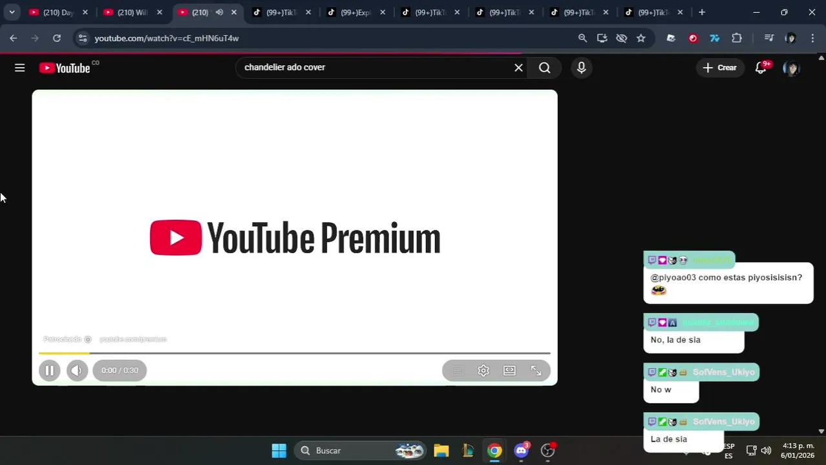Open the zoom level indicator
826x465 pixels.
582,38
